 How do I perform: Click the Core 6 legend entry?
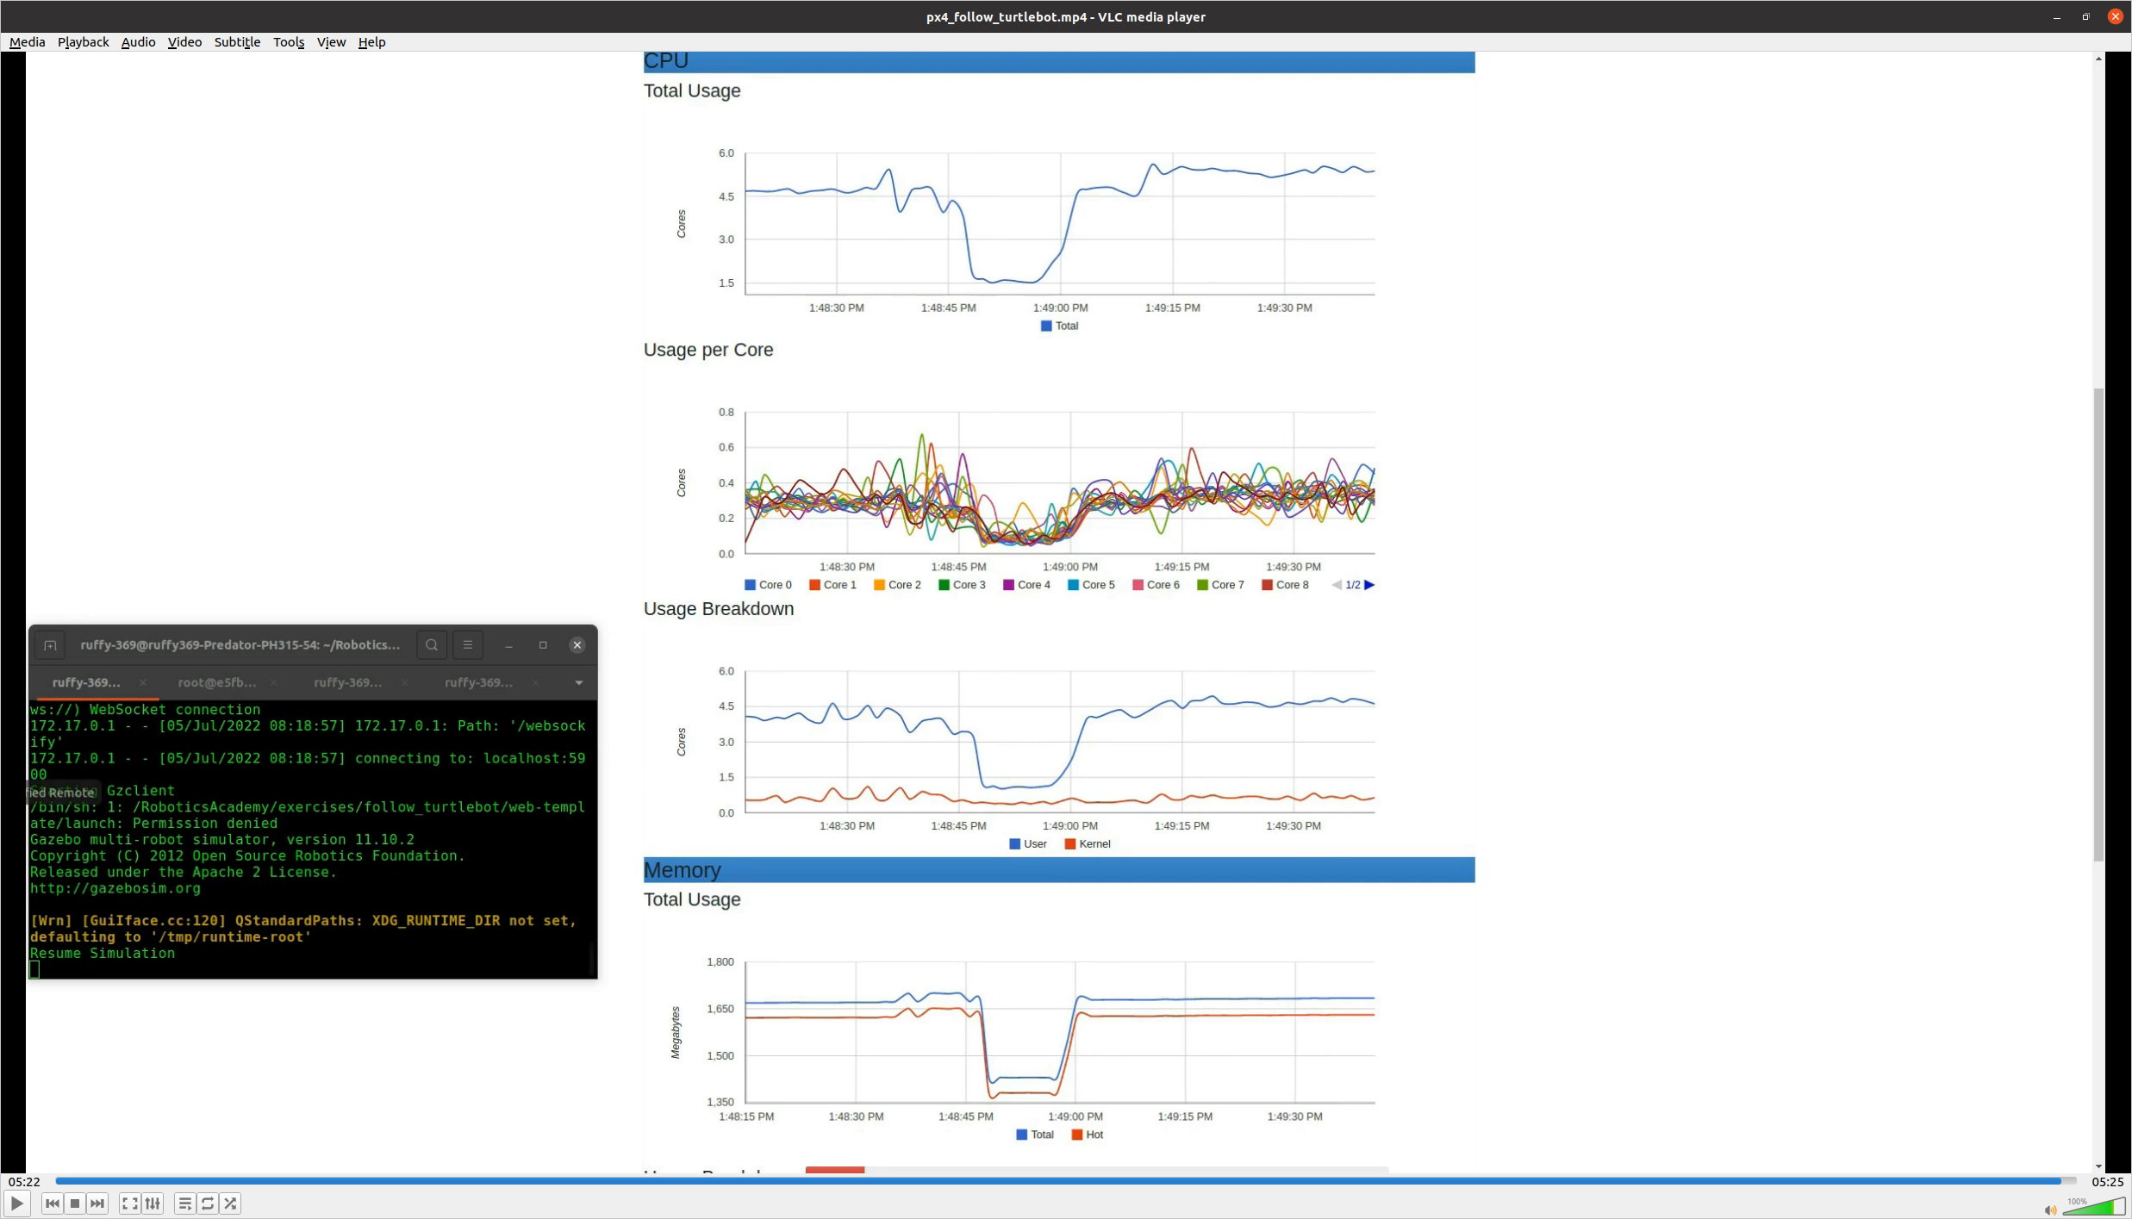(1156, 585)
